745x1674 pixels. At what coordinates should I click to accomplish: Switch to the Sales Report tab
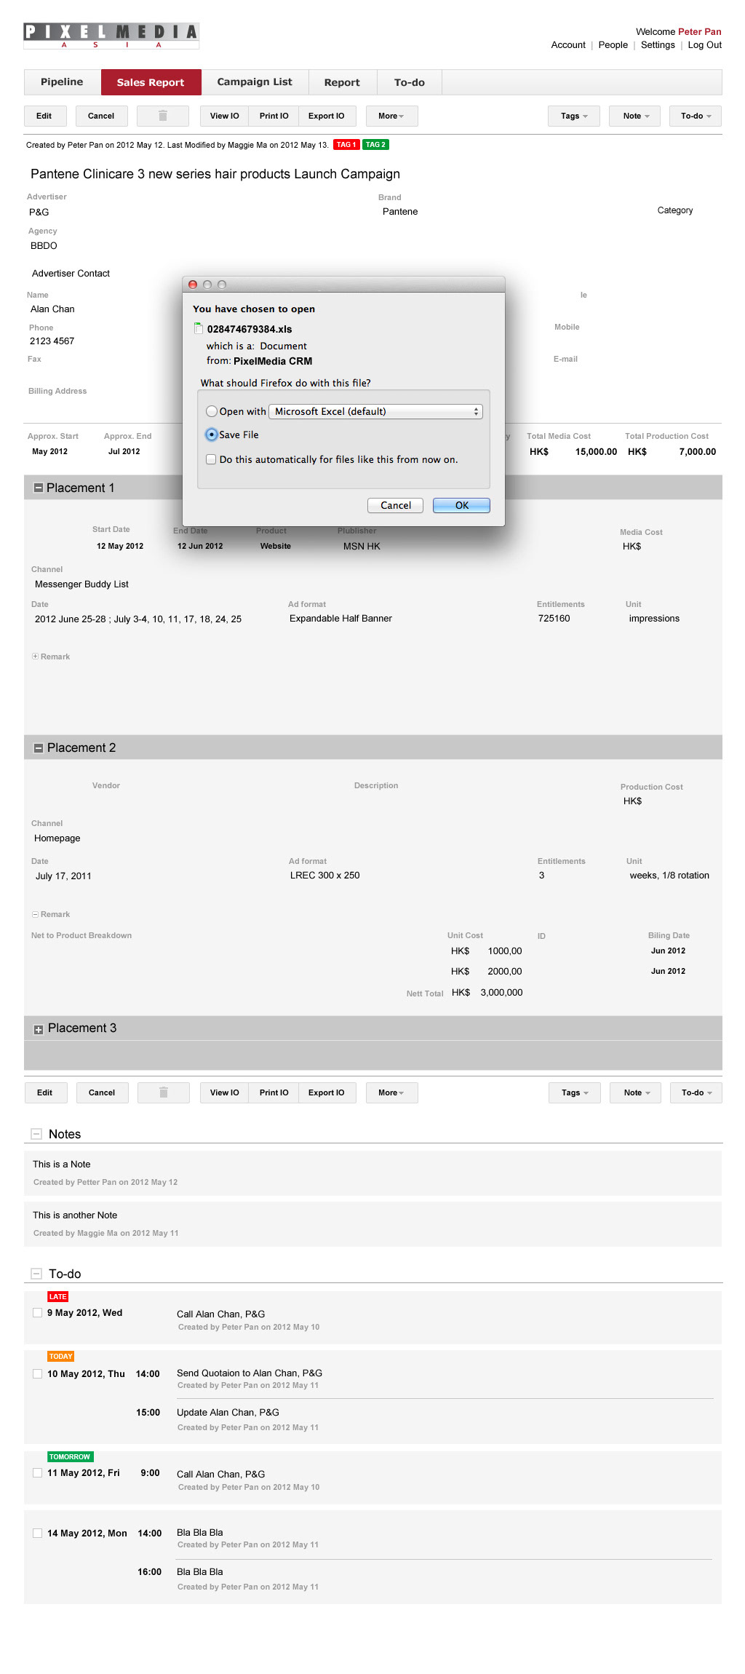coord(151,82)
